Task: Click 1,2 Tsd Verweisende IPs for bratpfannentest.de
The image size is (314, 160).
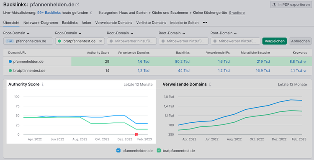Action: [x=224, y=70]
